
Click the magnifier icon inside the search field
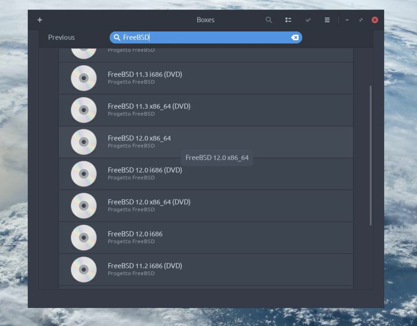(117, 38)
